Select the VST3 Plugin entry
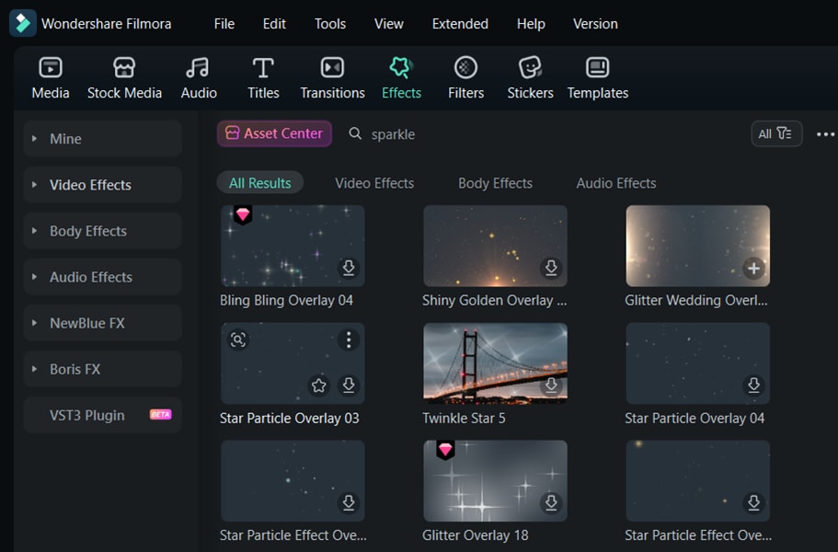The width and height of the screenshot is (838, 552). 103,415
